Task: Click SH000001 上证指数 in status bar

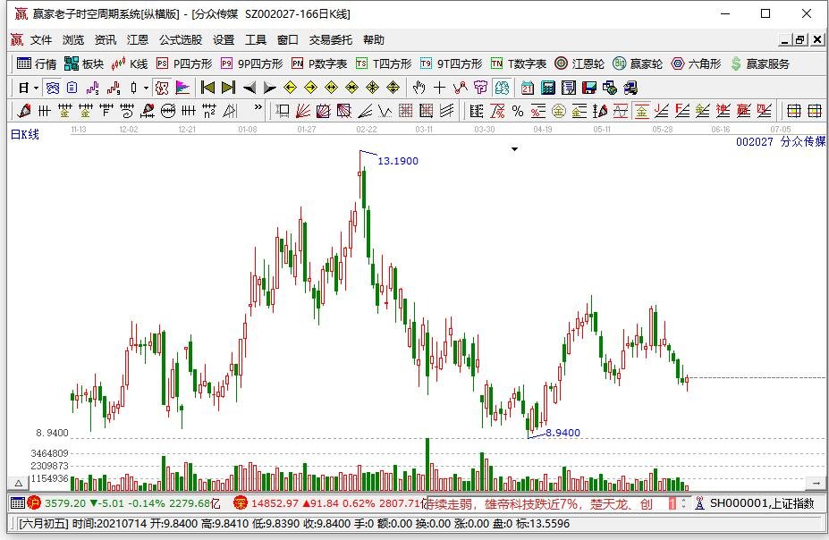Action: 762,503
